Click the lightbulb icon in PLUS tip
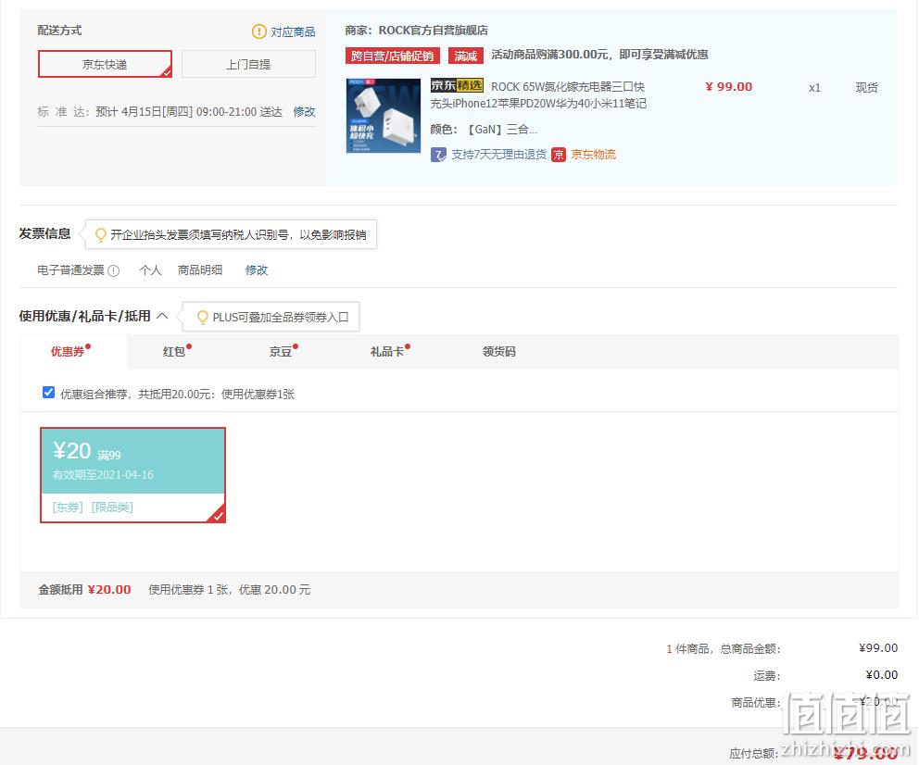The width and height of the screenshot is (919, 765). pyautogui.click(x=203, y=318)
